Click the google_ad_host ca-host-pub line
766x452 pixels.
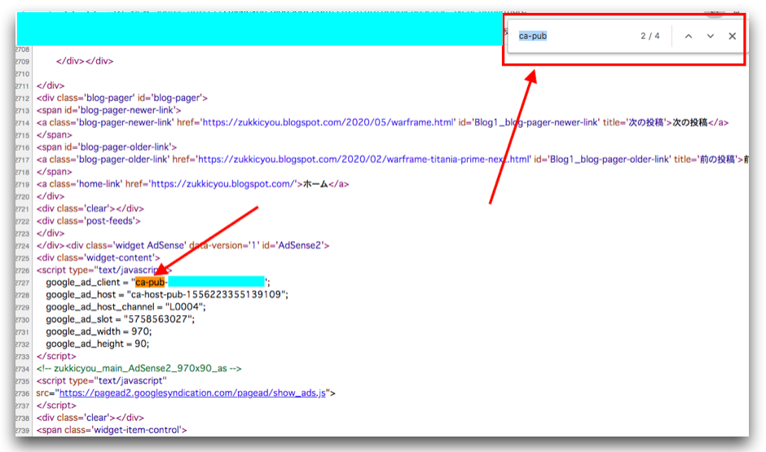pos(167,295)
